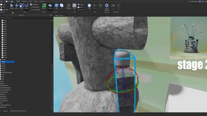Switch to the Explorer tab at panel bottom
207x116 pixels.
(x=5, y=111)
